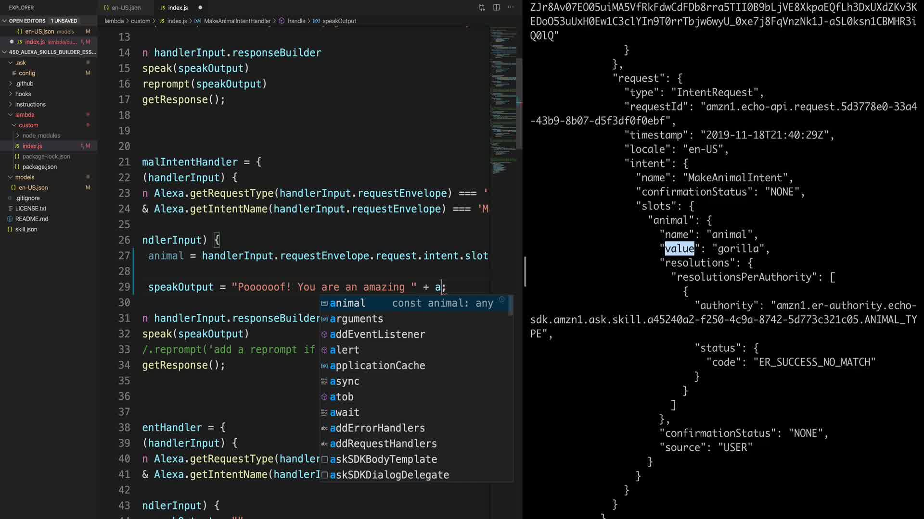Collapse the lambda folder

coord(10,115)
